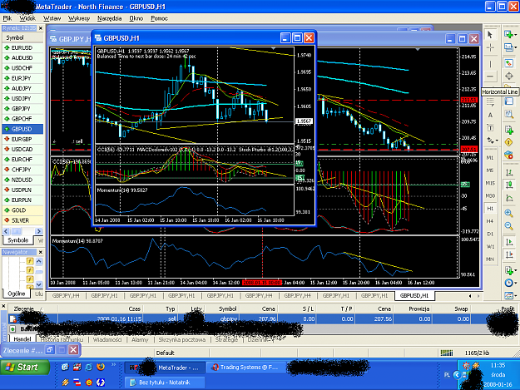The width and height of the screenshot is (520, 390).
Task: Select the Text Label (T) tool
Action: tap(490, 128)
